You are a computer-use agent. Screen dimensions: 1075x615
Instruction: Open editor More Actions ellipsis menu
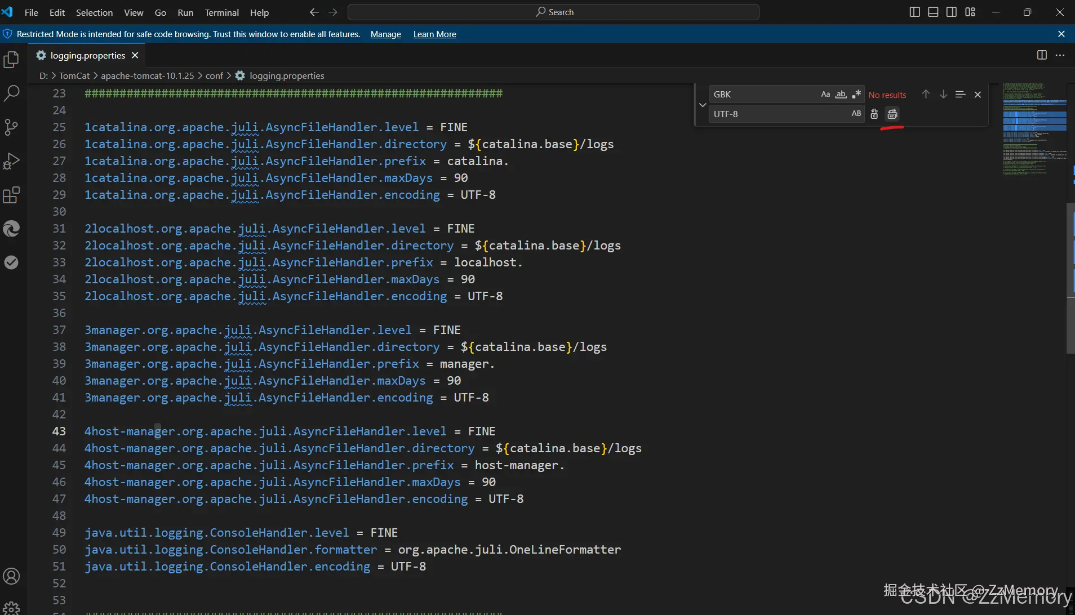(x=1060, y=55)
